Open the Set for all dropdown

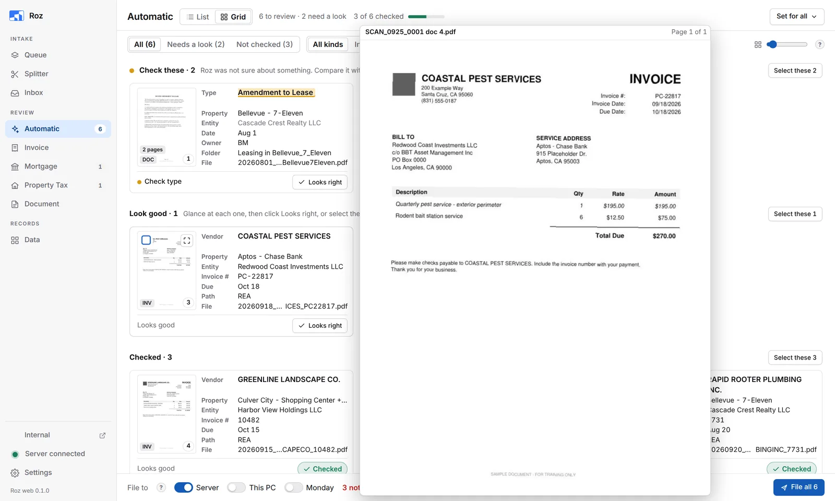point(797,16)
